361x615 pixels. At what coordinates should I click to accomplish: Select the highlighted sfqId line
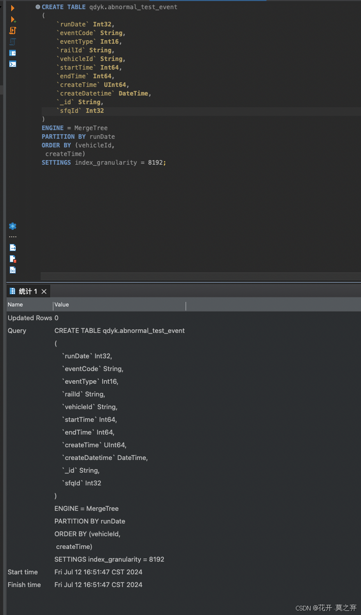click(79, 110)
